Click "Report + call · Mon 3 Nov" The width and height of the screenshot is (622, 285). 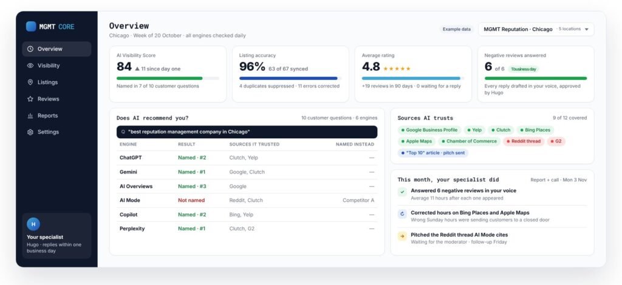point(559,179)
